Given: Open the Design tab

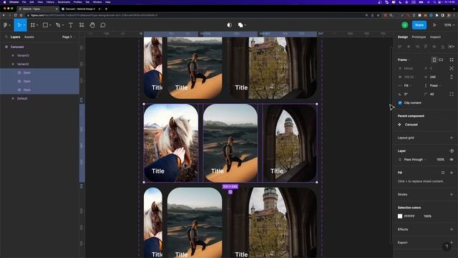Looking at the screenshot, I should point(403,37).
